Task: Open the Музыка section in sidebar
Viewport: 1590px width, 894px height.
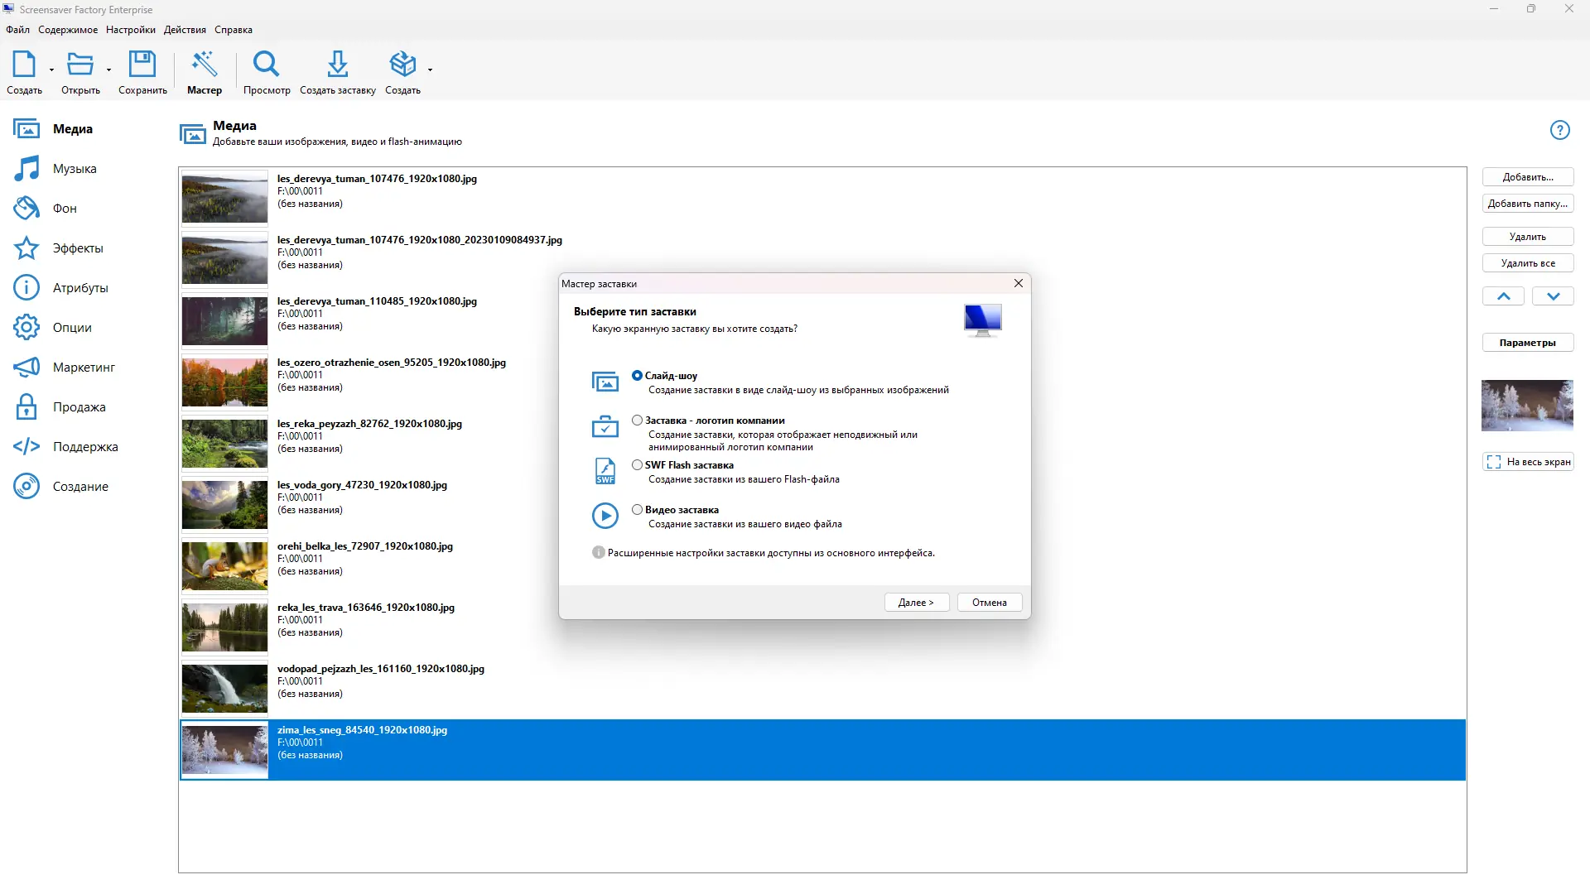Action: pyautogui.click(x=74, y=169)
